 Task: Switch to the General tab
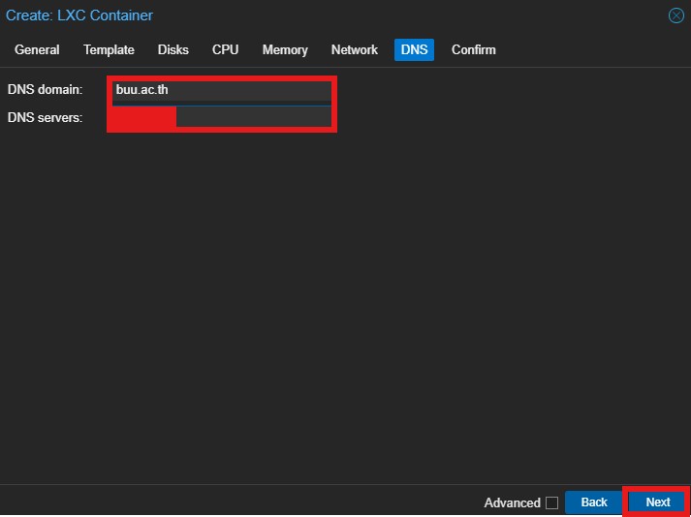[x=37, y=49]
